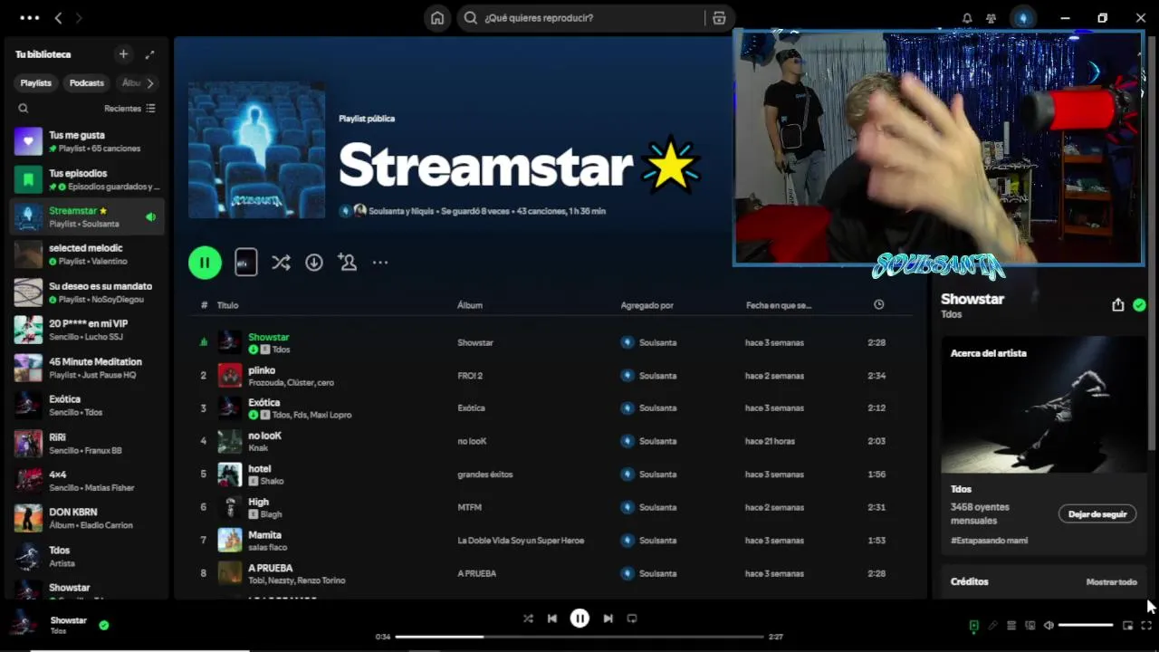Click the playlist preview thumbnail button next to pause
This screenshot has height=652, width=1159.
pos(246,263)
